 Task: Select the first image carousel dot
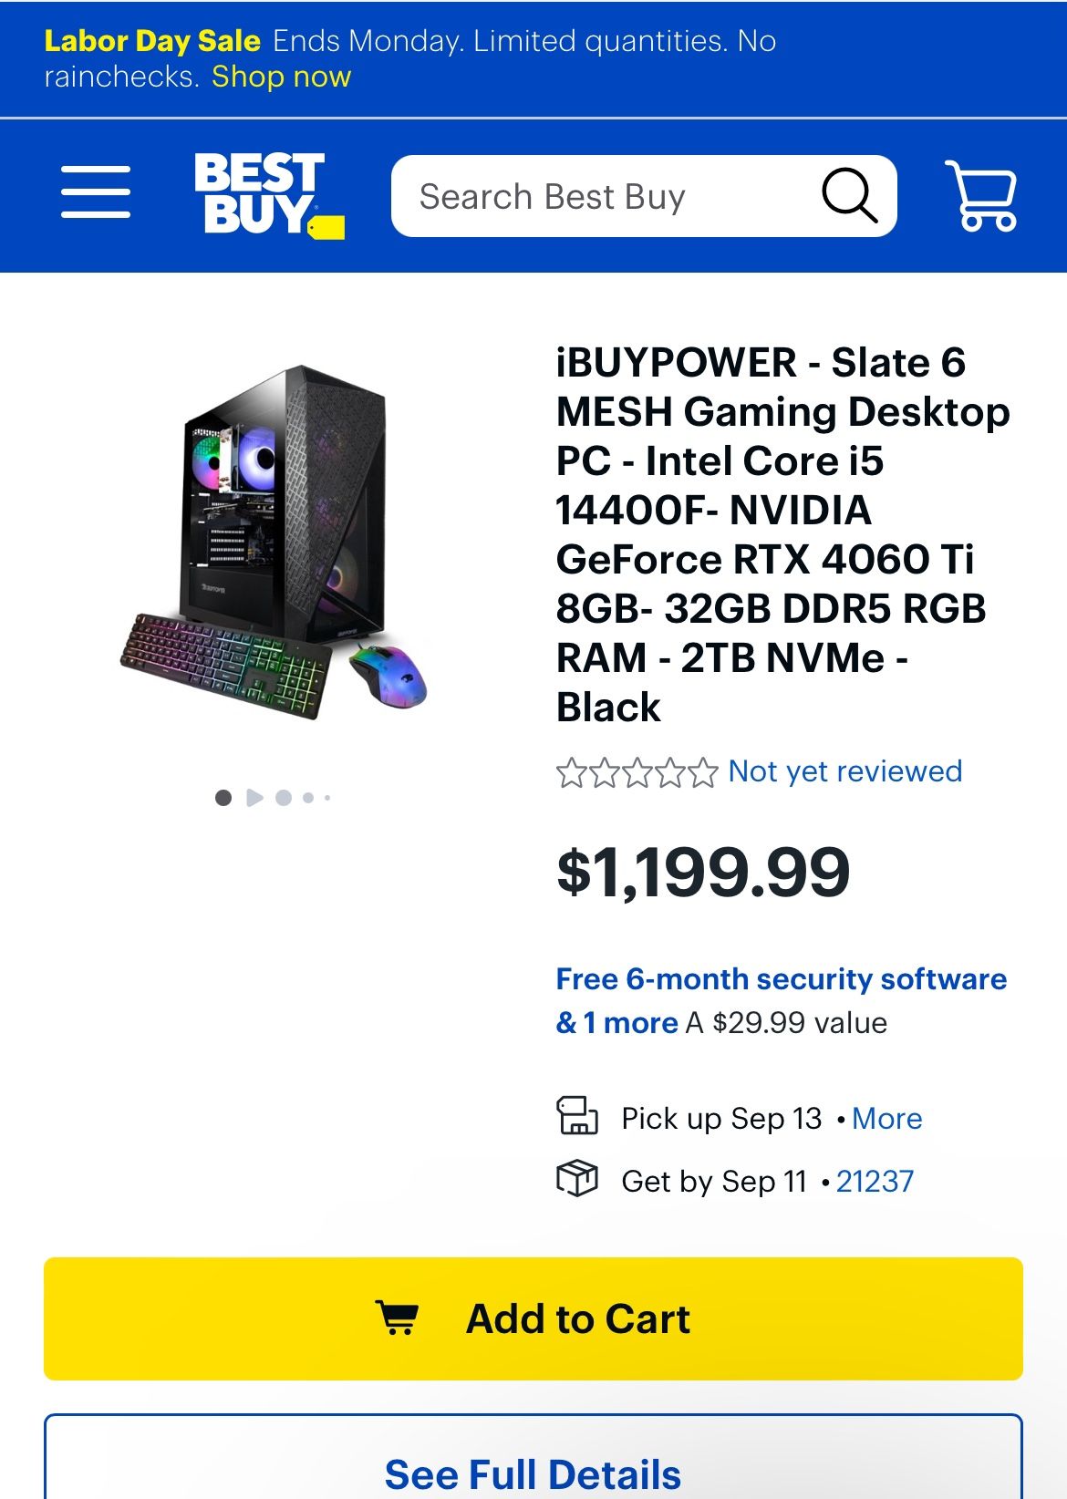tap(223, 798)
